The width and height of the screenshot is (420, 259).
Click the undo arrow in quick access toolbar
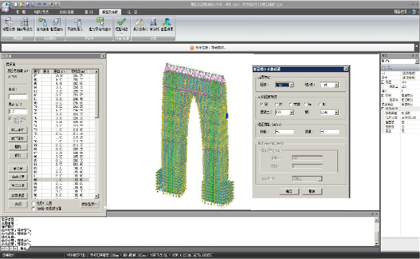click(39, 4)
